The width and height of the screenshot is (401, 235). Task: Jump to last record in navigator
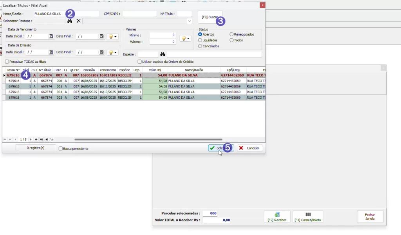41,139
